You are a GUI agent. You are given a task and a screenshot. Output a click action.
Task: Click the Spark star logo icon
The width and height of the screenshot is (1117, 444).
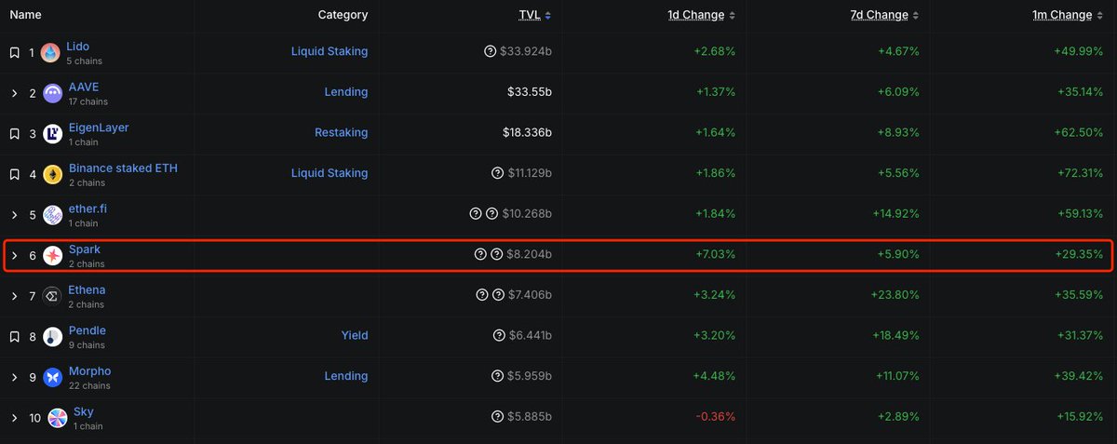pos(51,255)
